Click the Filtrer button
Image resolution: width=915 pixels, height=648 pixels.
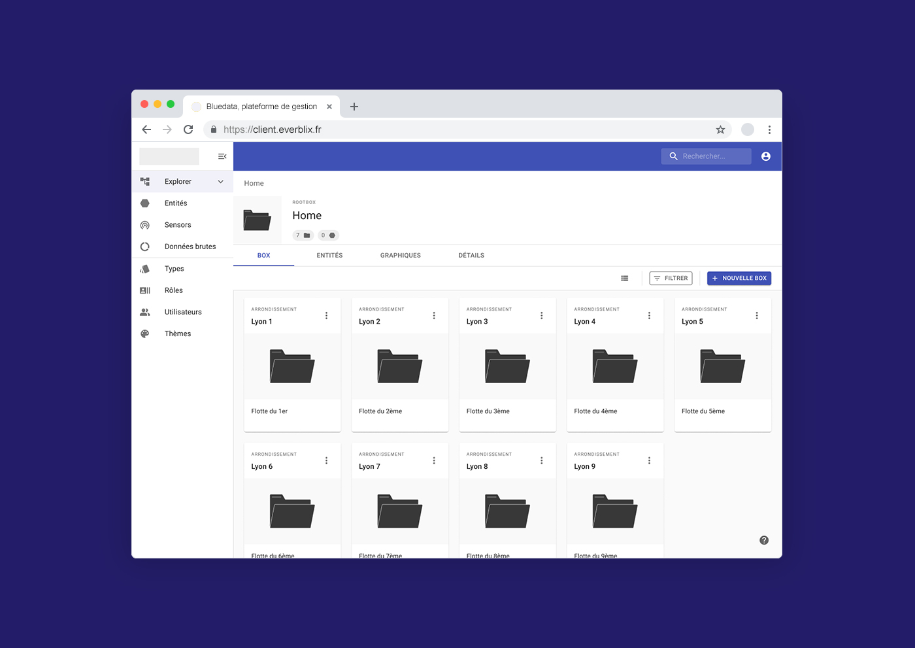click(671, 279)
